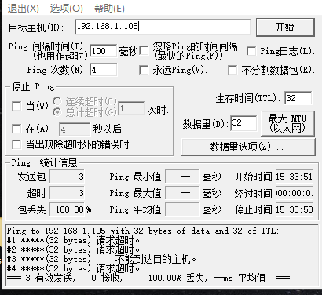Click the 秒以后 seconds field showing 4
The width and height of the screenshot is (322, 295).
point(75,129)
